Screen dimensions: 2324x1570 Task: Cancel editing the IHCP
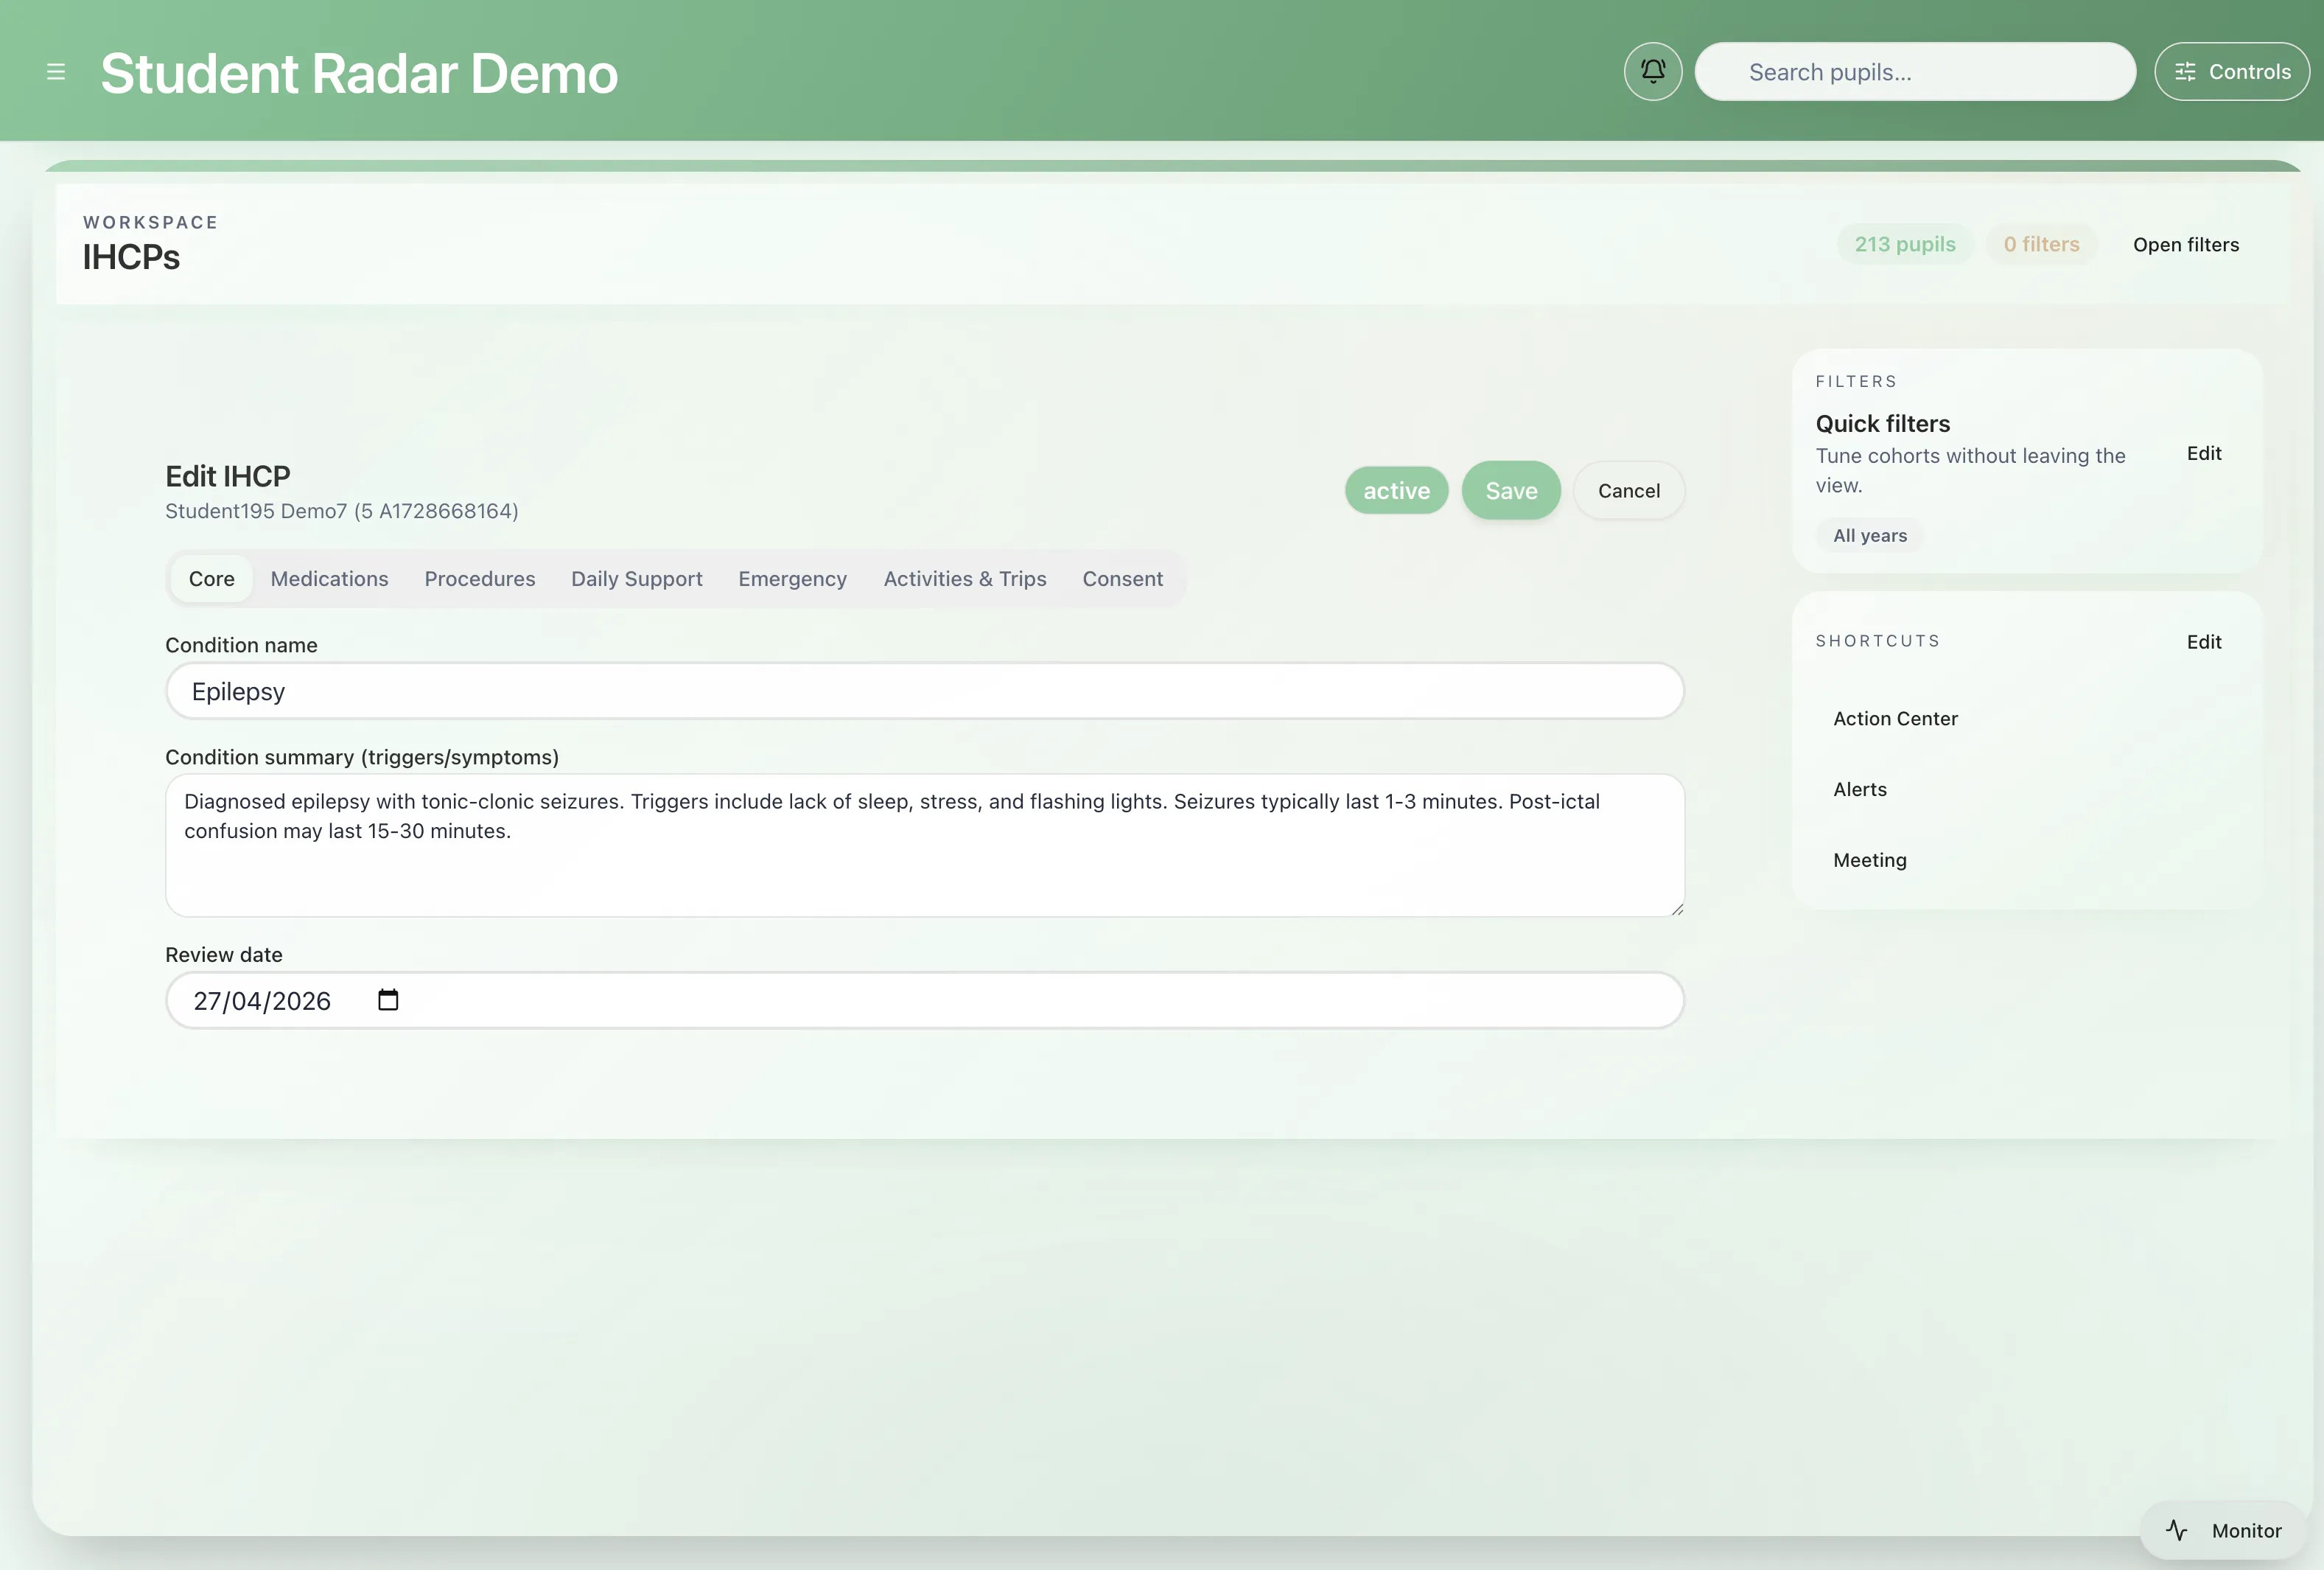[x=1628, y=490]
